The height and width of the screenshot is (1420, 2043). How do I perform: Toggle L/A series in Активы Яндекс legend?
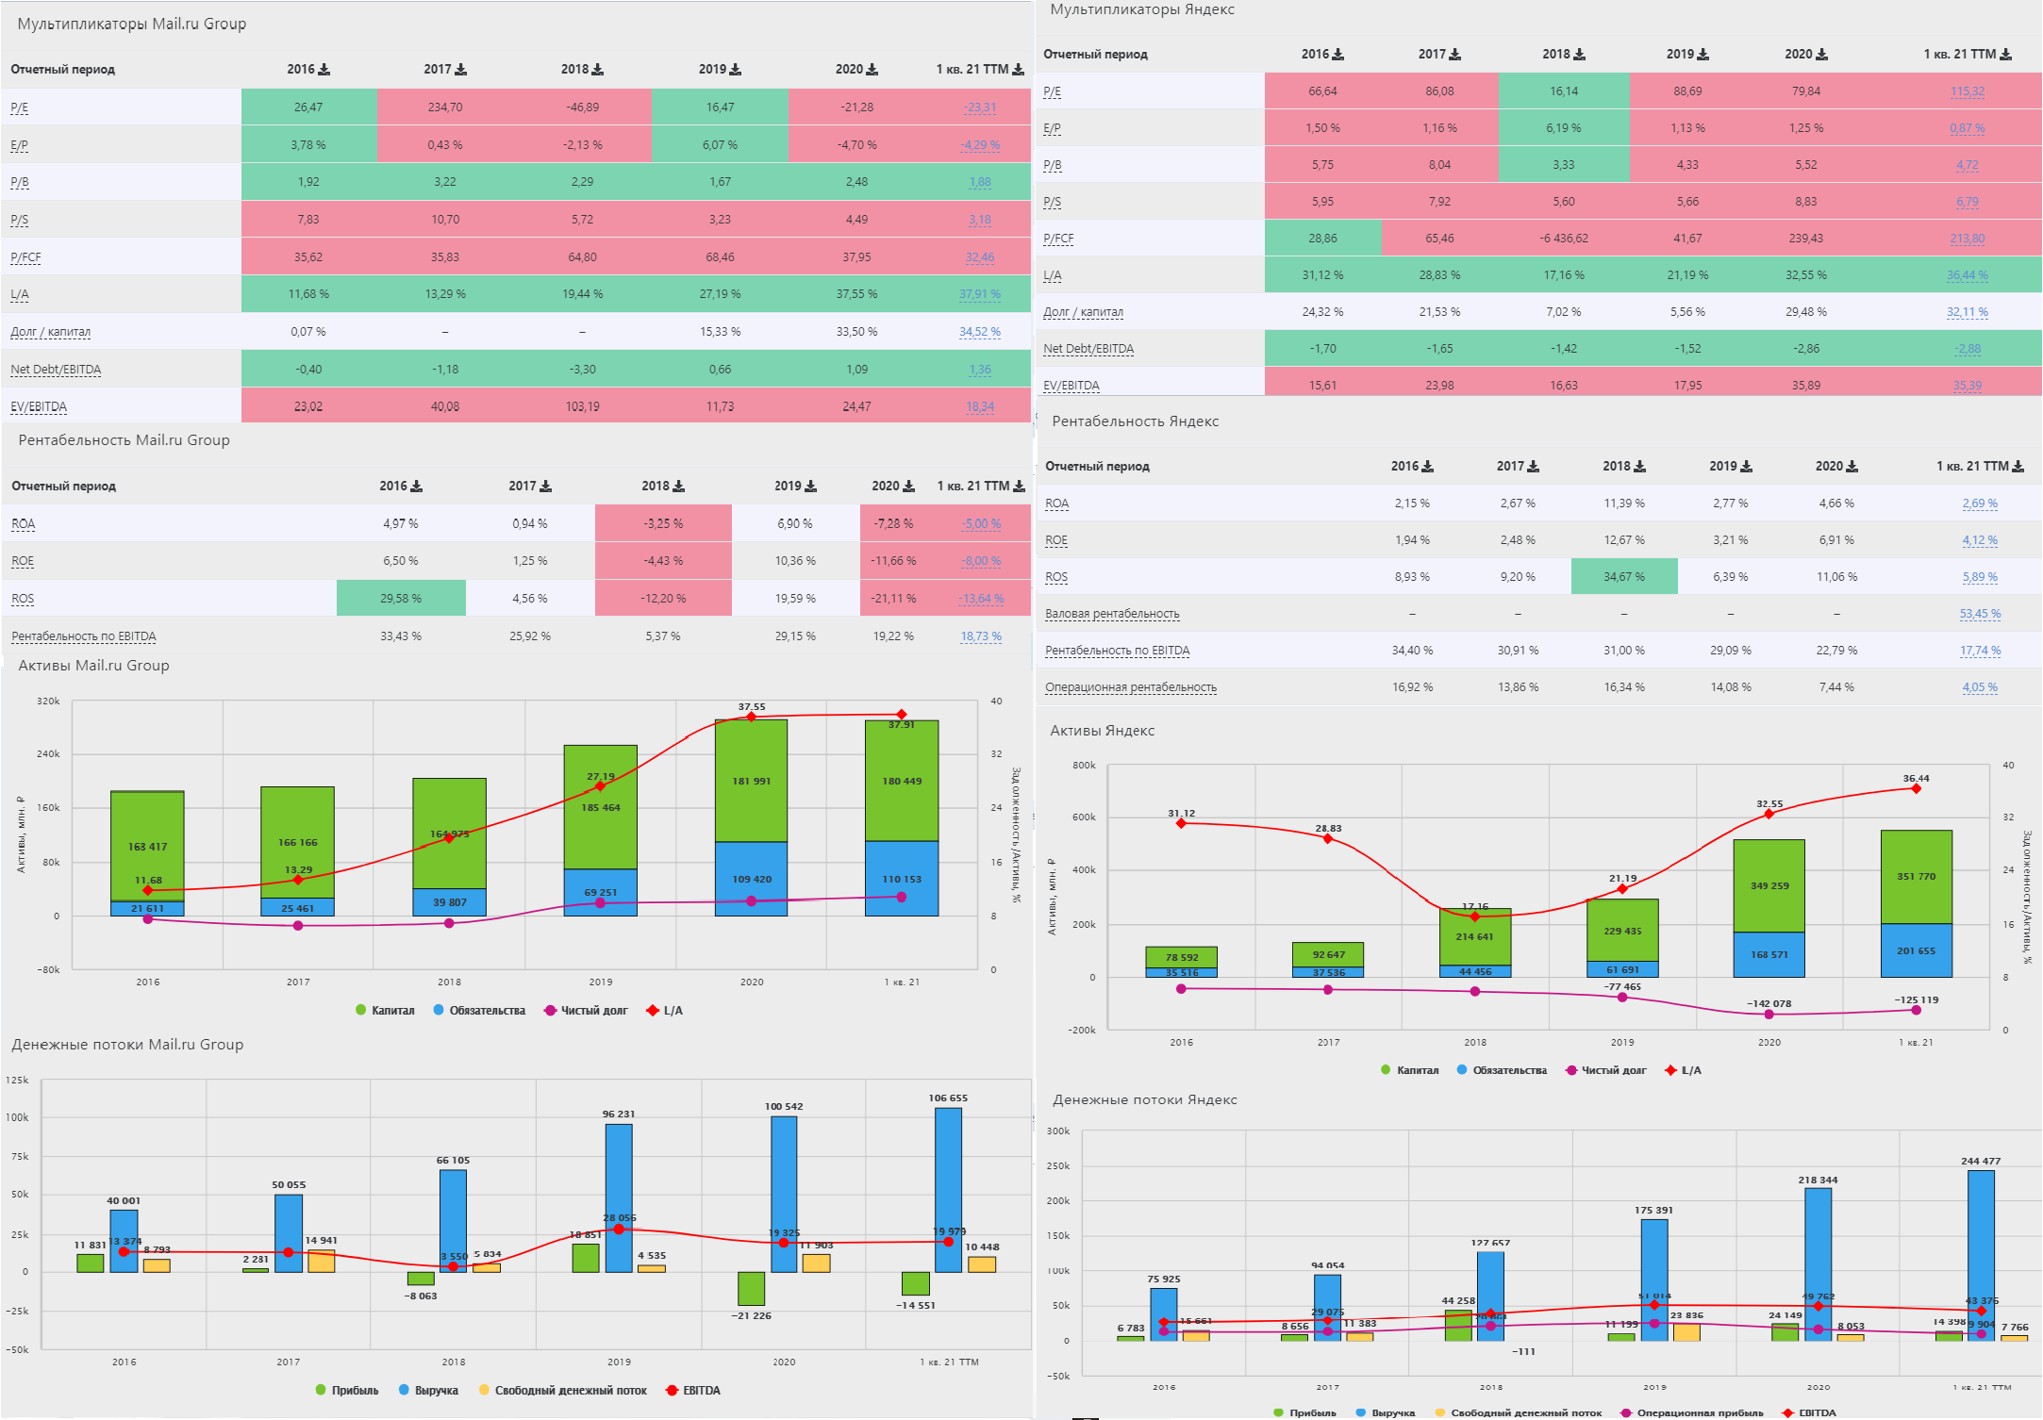[x=1684, y=1070]
